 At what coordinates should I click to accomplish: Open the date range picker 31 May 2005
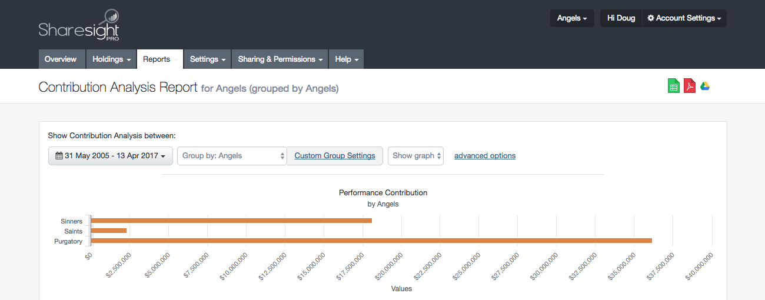click(111, 156)
